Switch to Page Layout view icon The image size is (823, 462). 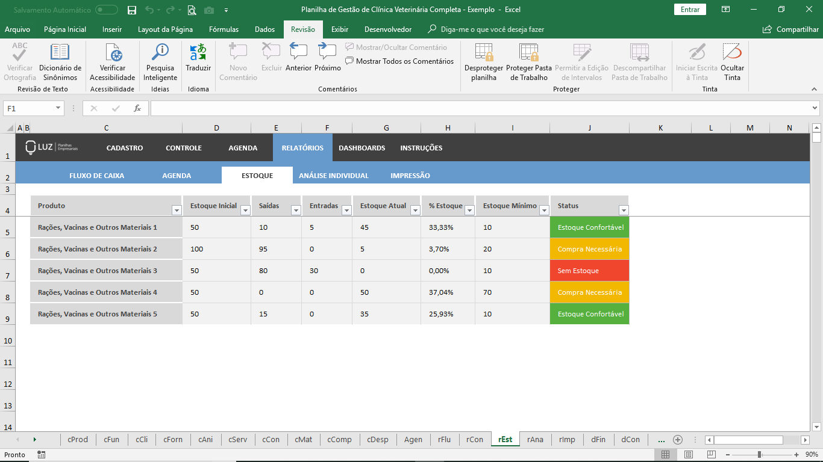pyautogui.click(x=689, y=455)
